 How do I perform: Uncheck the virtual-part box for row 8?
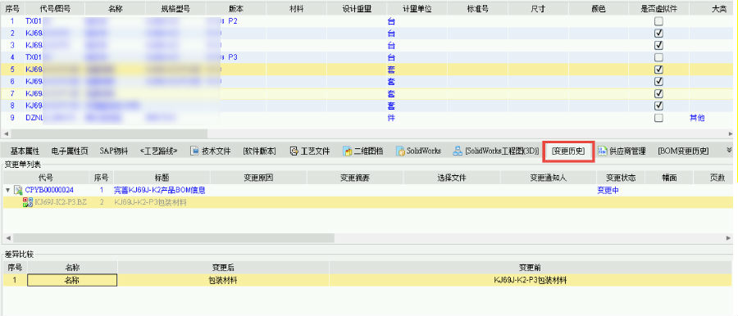[x=659, y=106]
